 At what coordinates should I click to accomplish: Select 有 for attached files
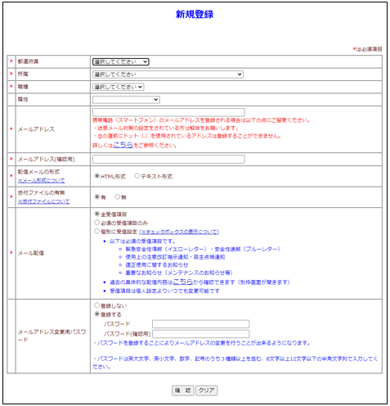click(96, 196)
